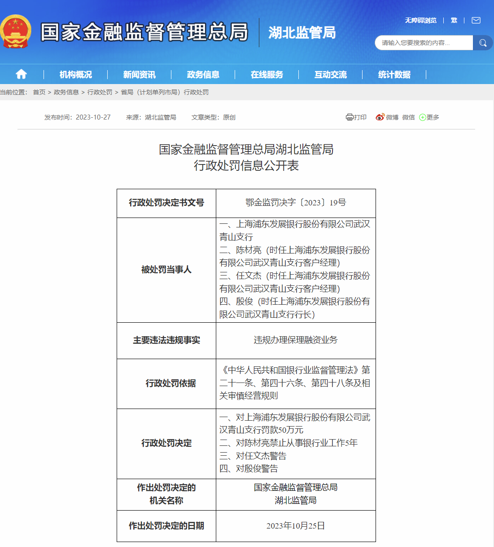Click the 行政处罚依据 header cell
Viewport: 494px width, 547px height.
coord(166,383)
